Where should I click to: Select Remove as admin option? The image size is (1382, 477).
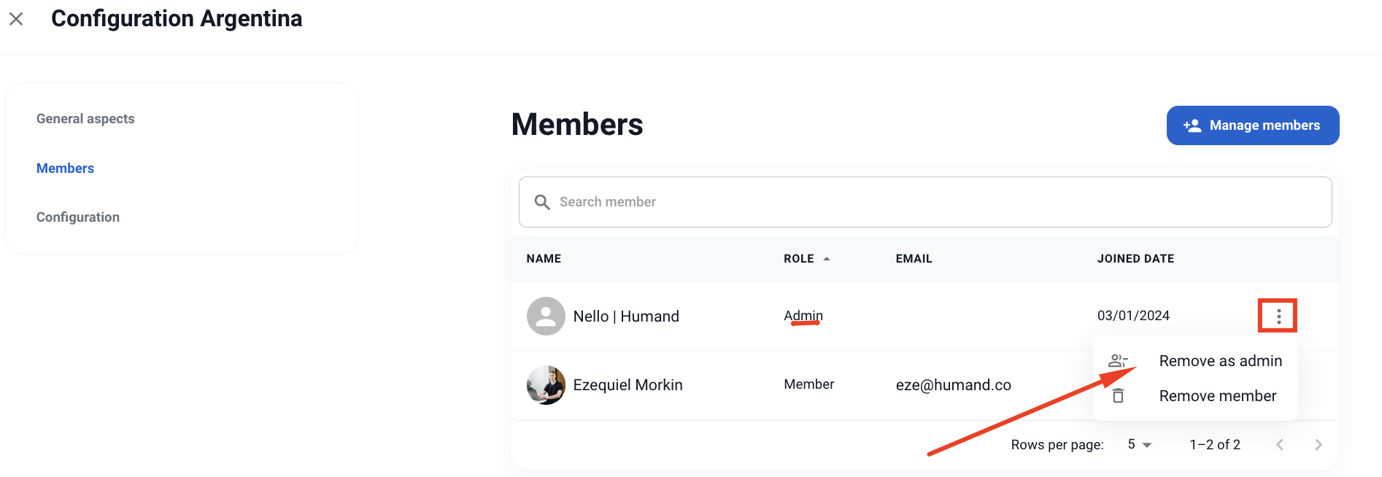[x=1220, y=361]
